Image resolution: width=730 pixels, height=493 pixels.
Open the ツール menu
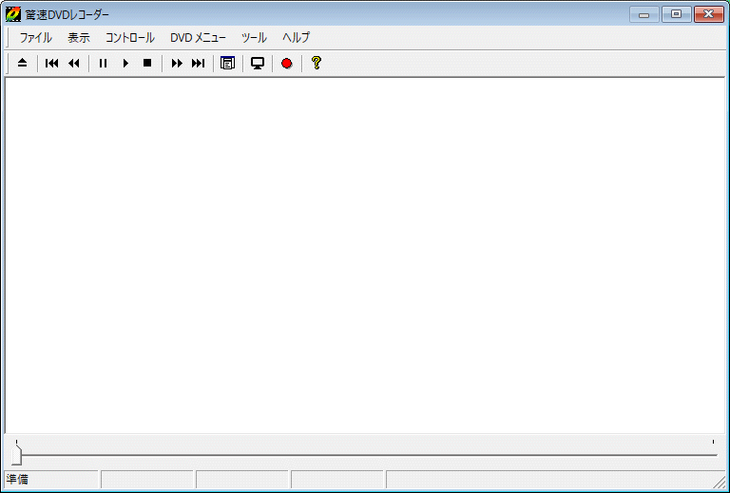tap(254, 38)
